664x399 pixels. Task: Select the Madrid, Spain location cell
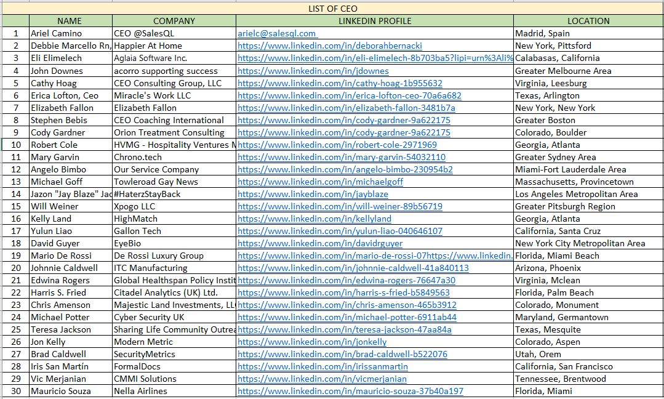click(x=589, y=33)
